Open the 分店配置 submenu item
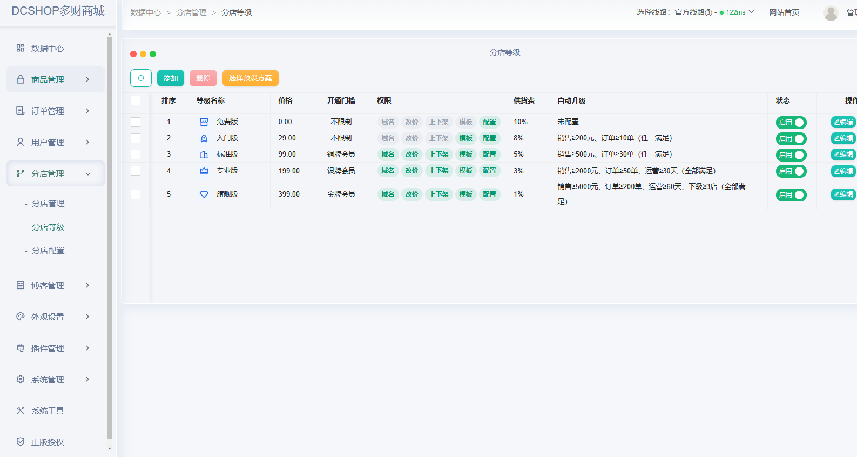857x457 pixels. point(48,251)
